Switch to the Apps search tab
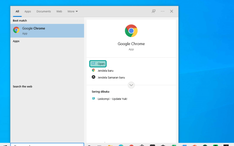The height and width of the screenshot is (146, 234). point(27,11)
